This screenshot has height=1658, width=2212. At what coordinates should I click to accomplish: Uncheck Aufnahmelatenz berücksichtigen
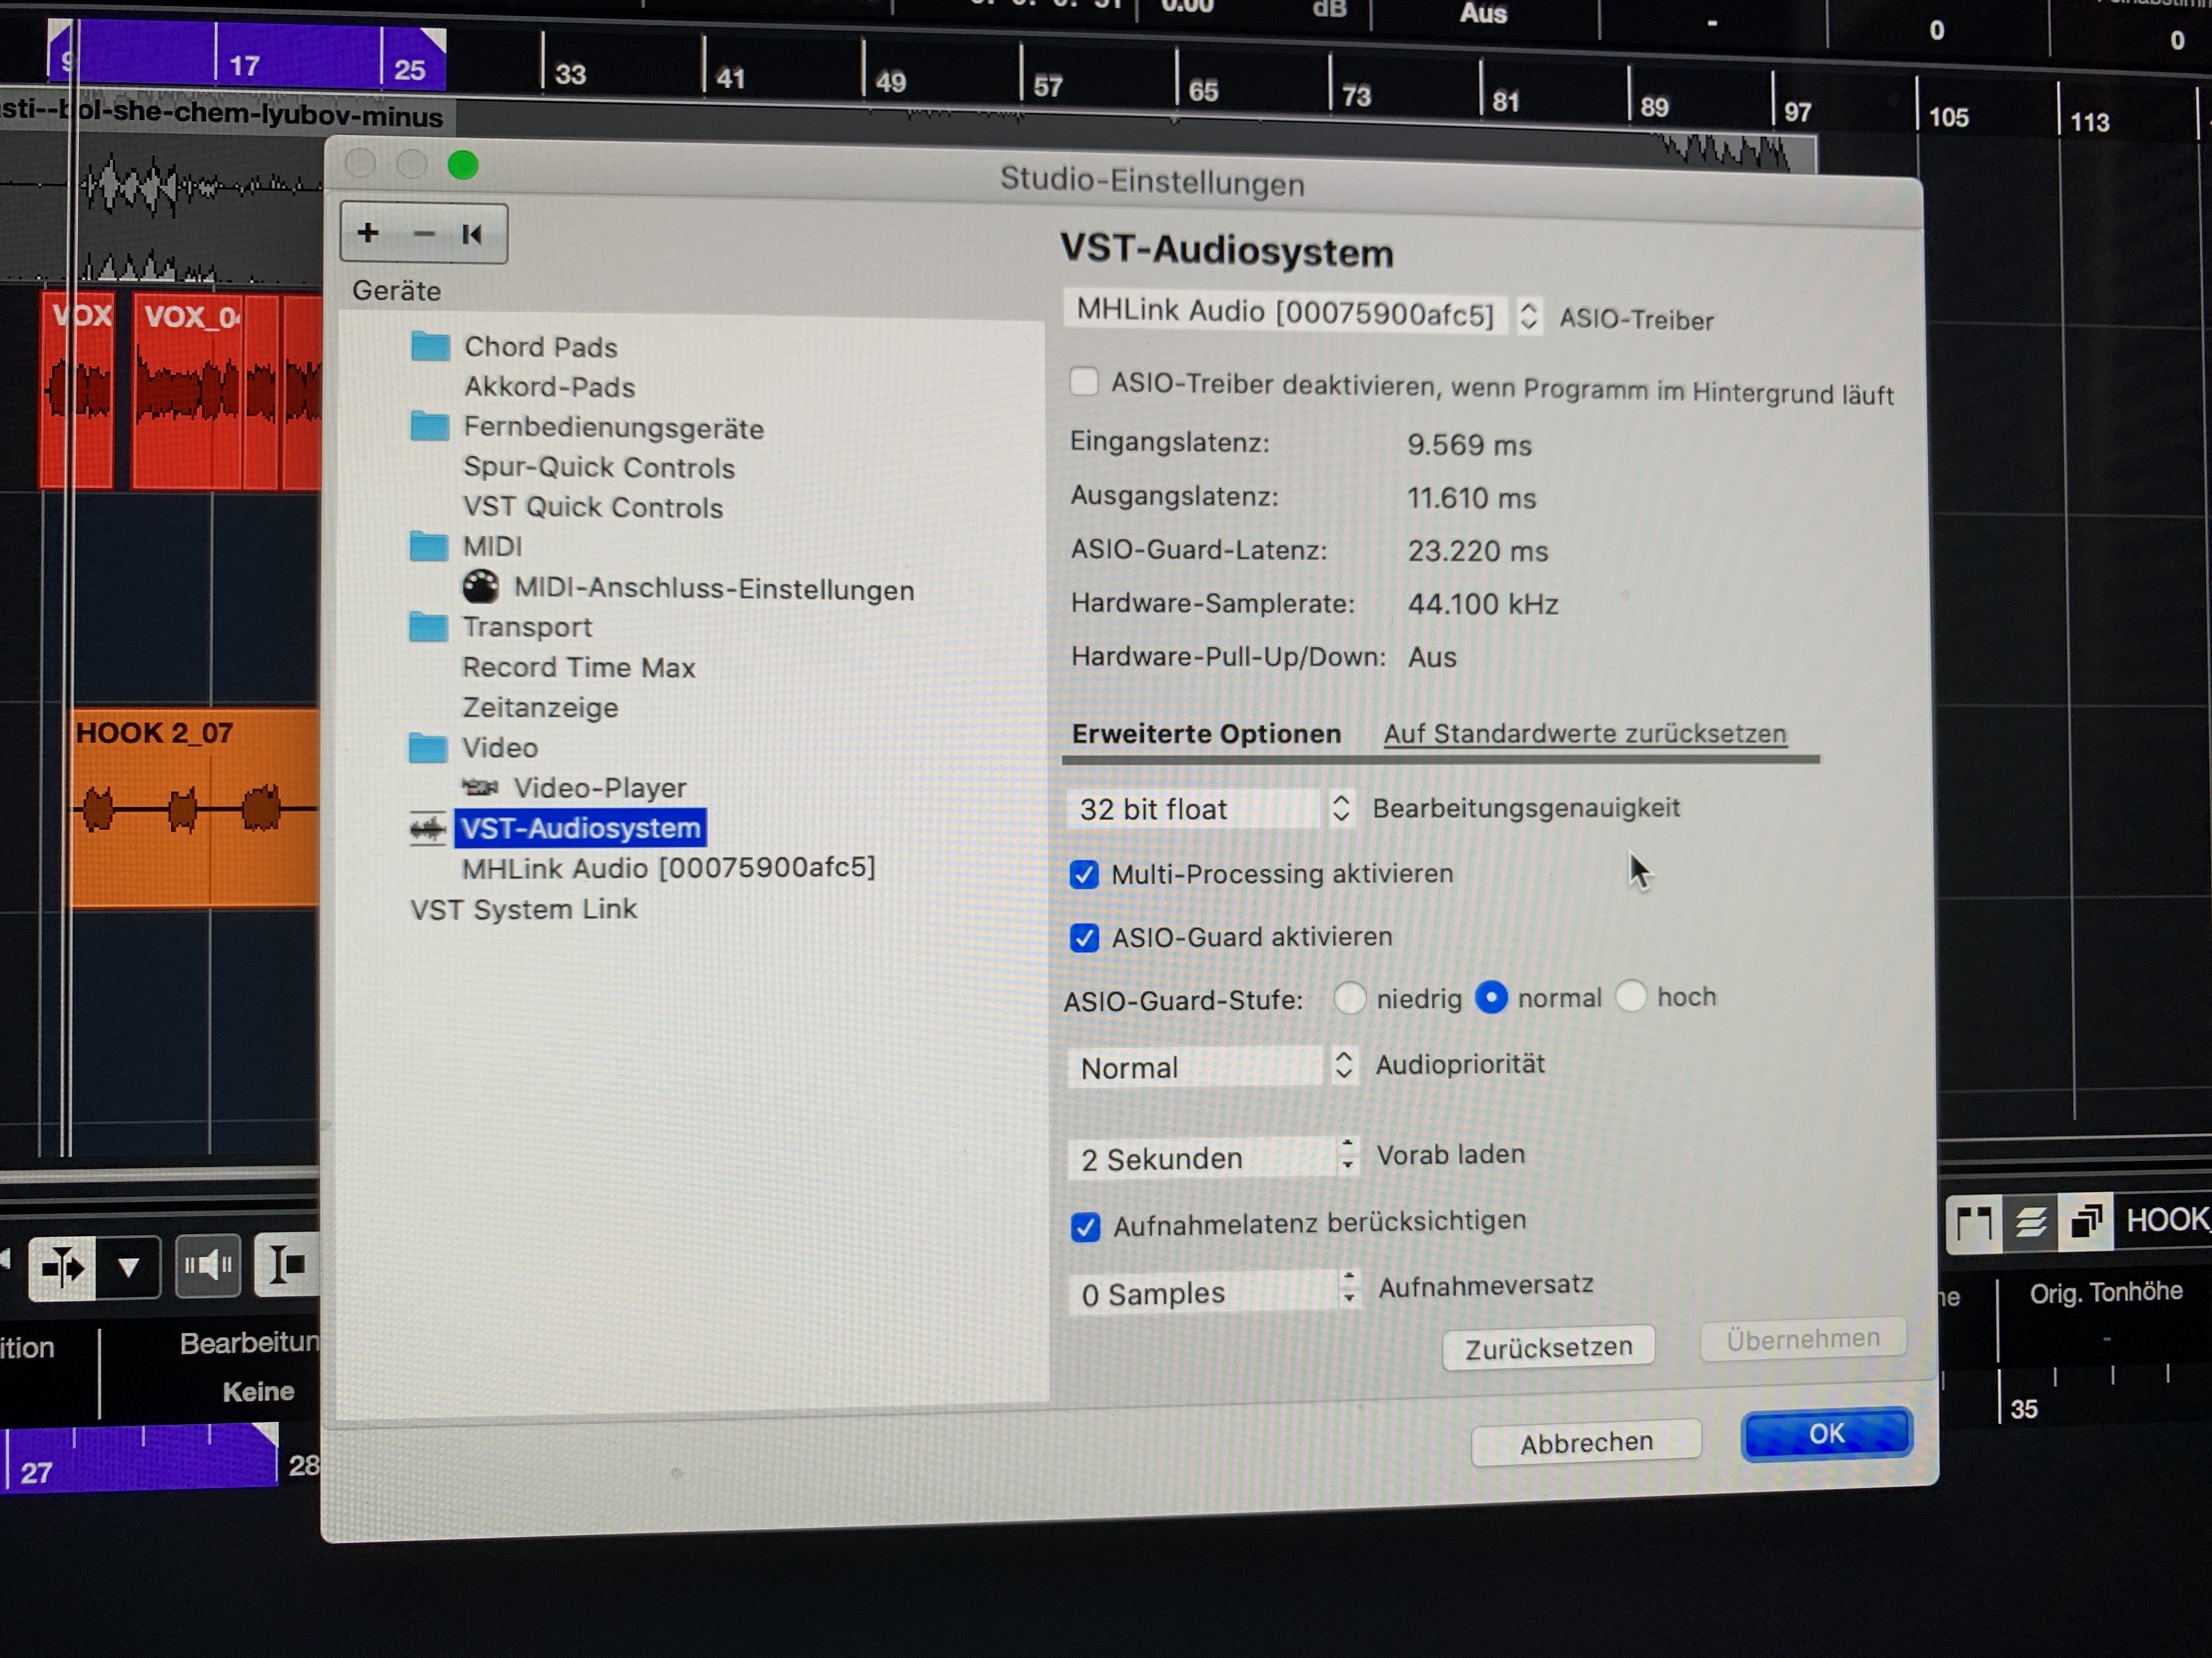pyautogui.click(x=1086, y=1227)
